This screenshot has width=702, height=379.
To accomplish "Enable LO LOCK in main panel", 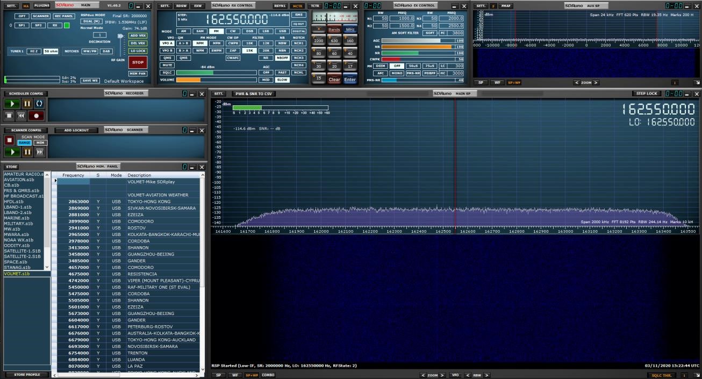I will pyautogui.click(x=138, y=51).
